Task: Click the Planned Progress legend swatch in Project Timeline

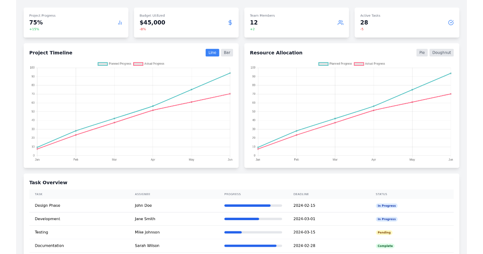Action: tap(102, 64)
